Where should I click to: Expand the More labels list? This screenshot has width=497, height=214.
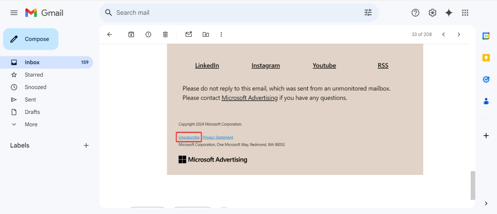(x=31, y=124)
